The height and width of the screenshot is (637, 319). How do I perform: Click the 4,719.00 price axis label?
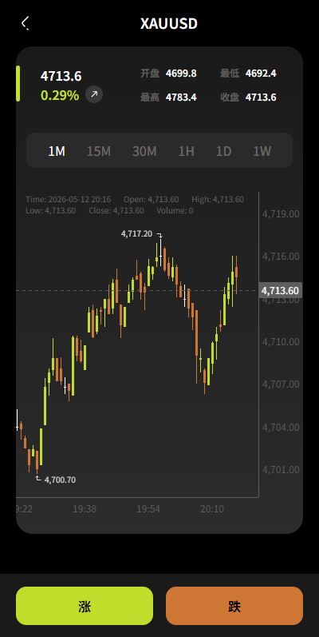pyautogui.click(x=282, y=213)
